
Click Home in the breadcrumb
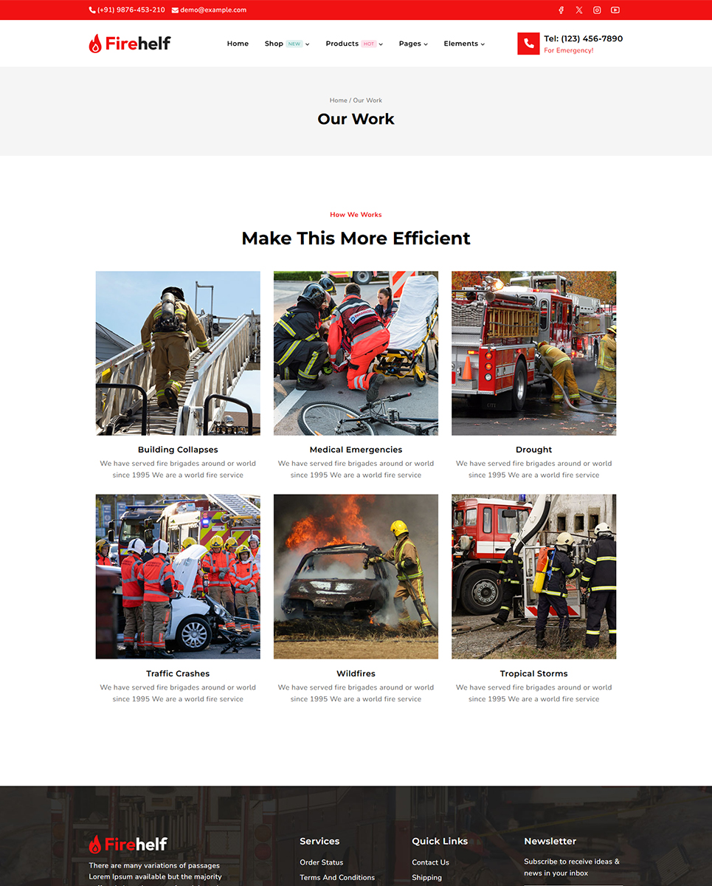pos(338,100)
